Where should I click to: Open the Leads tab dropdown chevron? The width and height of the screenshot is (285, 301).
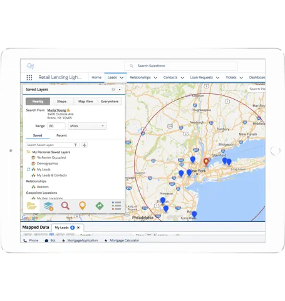122,78
